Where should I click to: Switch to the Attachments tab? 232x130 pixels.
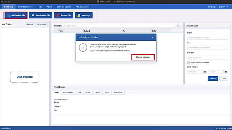[x=68, y=93]
